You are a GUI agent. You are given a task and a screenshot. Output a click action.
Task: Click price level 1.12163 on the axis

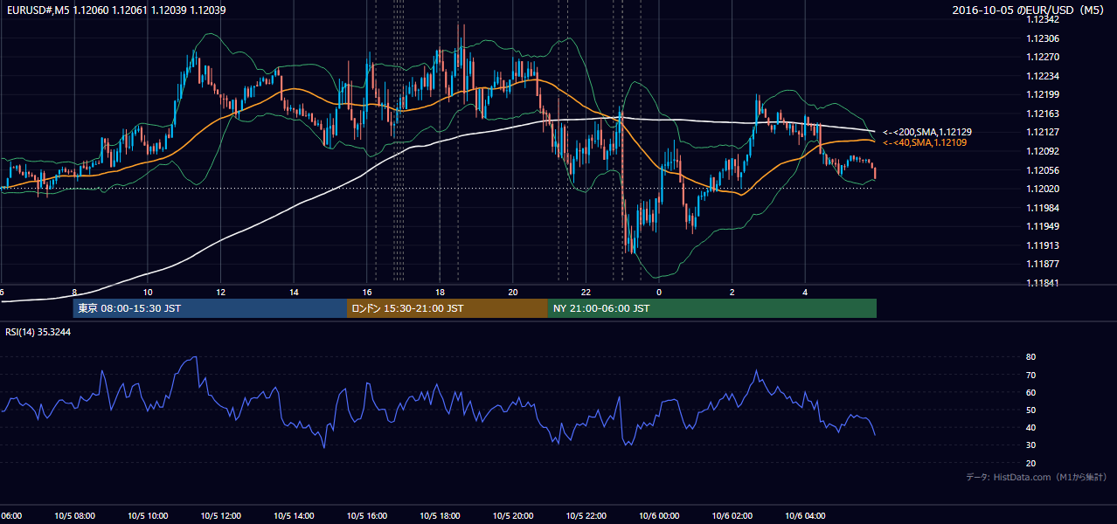1043,114
